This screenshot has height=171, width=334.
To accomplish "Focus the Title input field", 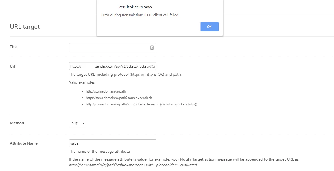I will point(112,48).
